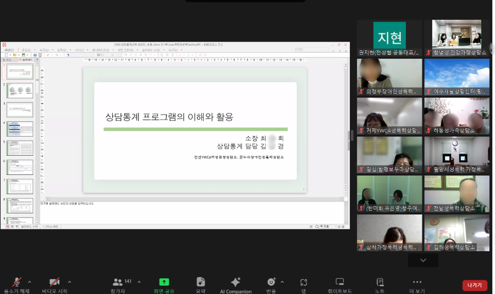Click the green 화면 공유 share icon
495x294 pixels.
pos(164,282)
